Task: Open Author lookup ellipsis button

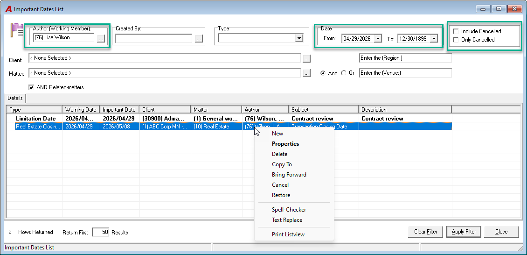Action: [x=101, y=39]
